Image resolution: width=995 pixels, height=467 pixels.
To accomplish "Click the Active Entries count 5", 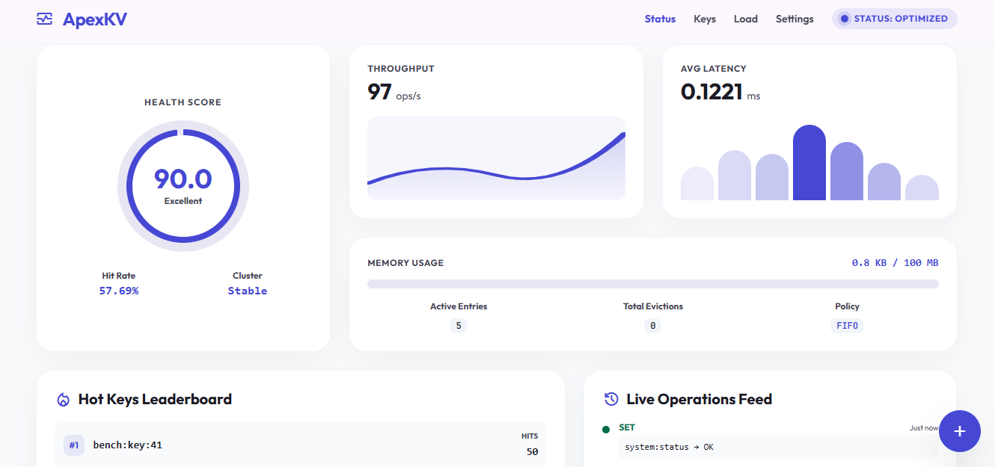I will [x=459, y=326].
